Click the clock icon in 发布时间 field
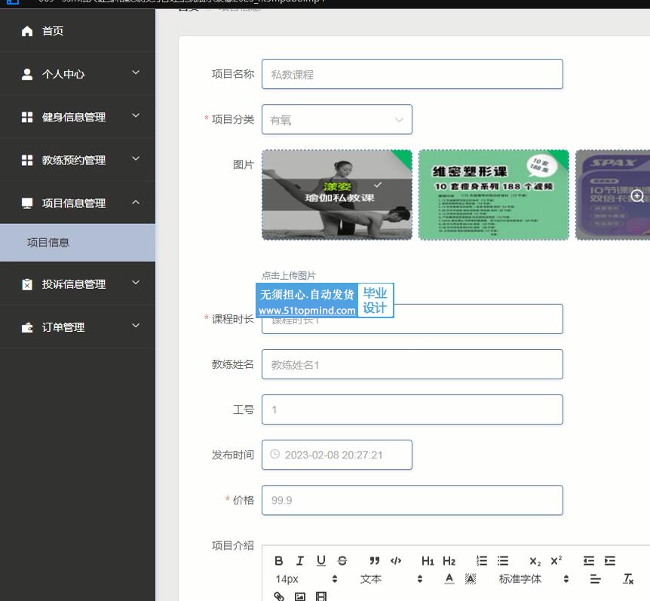Image resolution: width=650 pixels, height=601 pixels. coord(274,454)
